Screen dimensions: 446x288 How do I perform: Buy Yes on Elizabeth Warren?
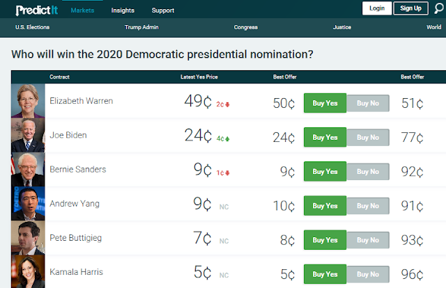pos(325,104)
